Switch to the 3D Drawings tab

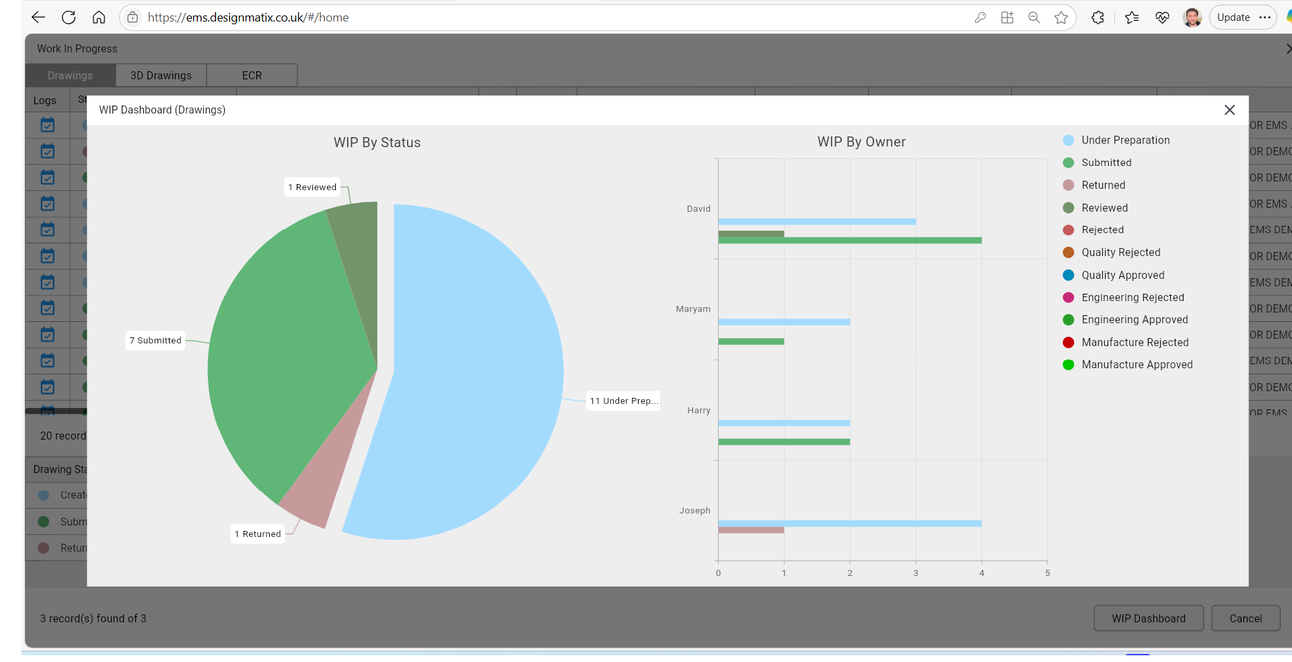coord(161,75)
